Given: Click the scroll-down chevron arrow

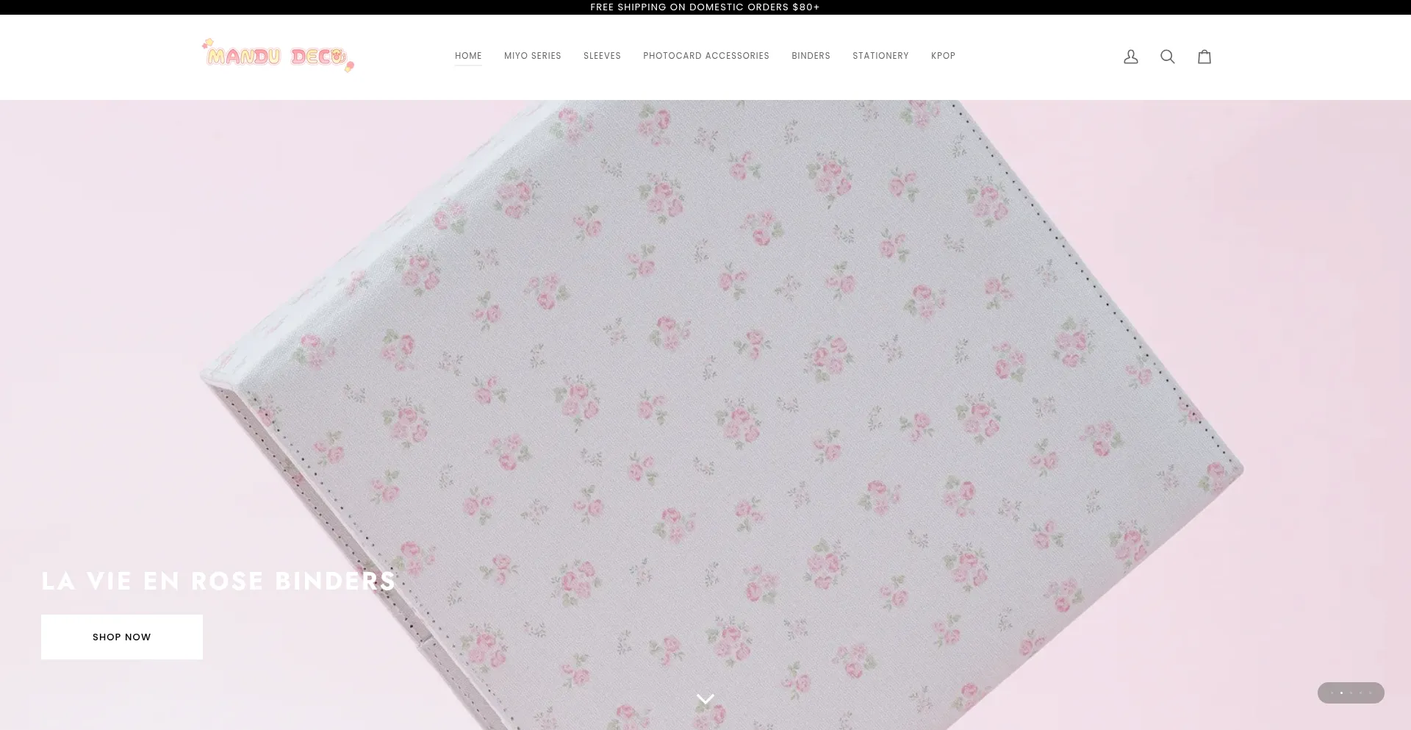Looking at the screenshot, I should coord(705,698).
